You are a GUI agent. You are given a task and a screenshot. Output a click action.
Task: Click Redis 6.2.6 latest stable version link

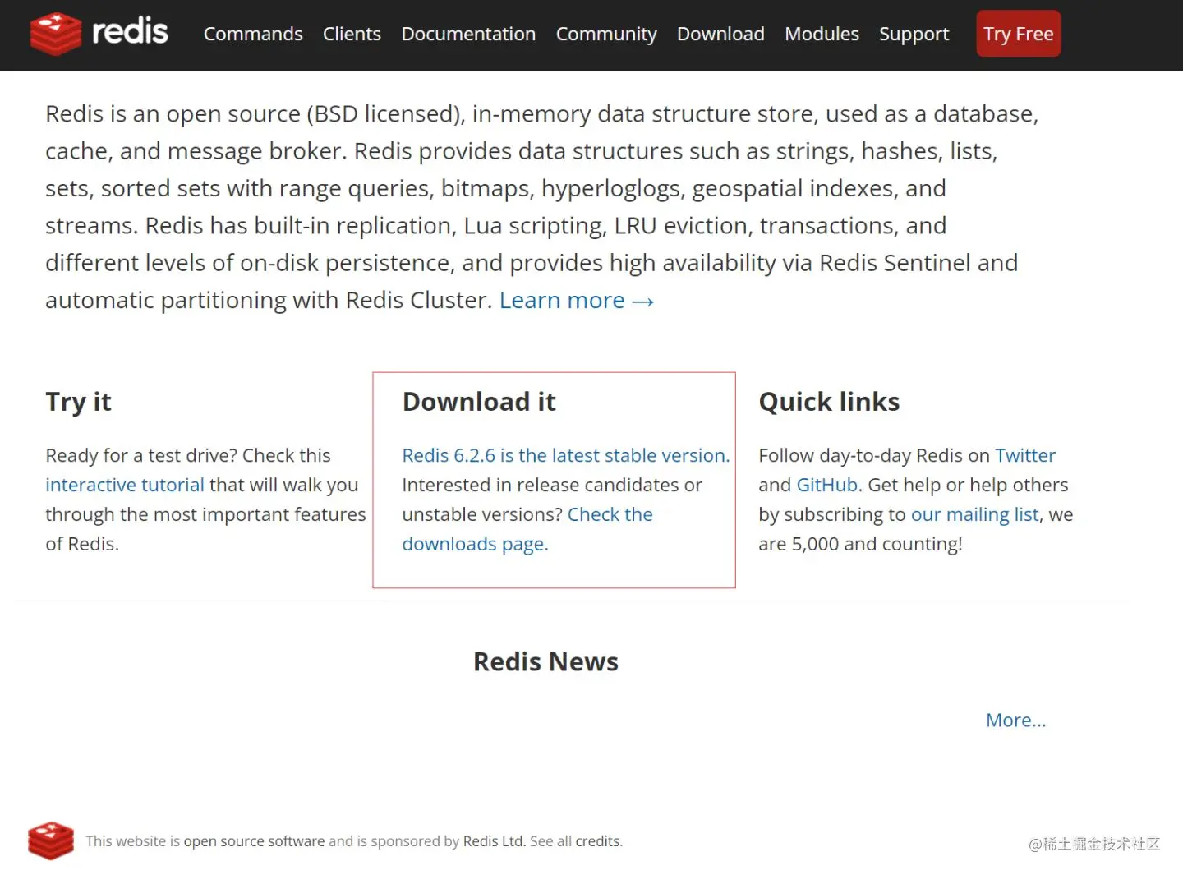coord(566,455)
